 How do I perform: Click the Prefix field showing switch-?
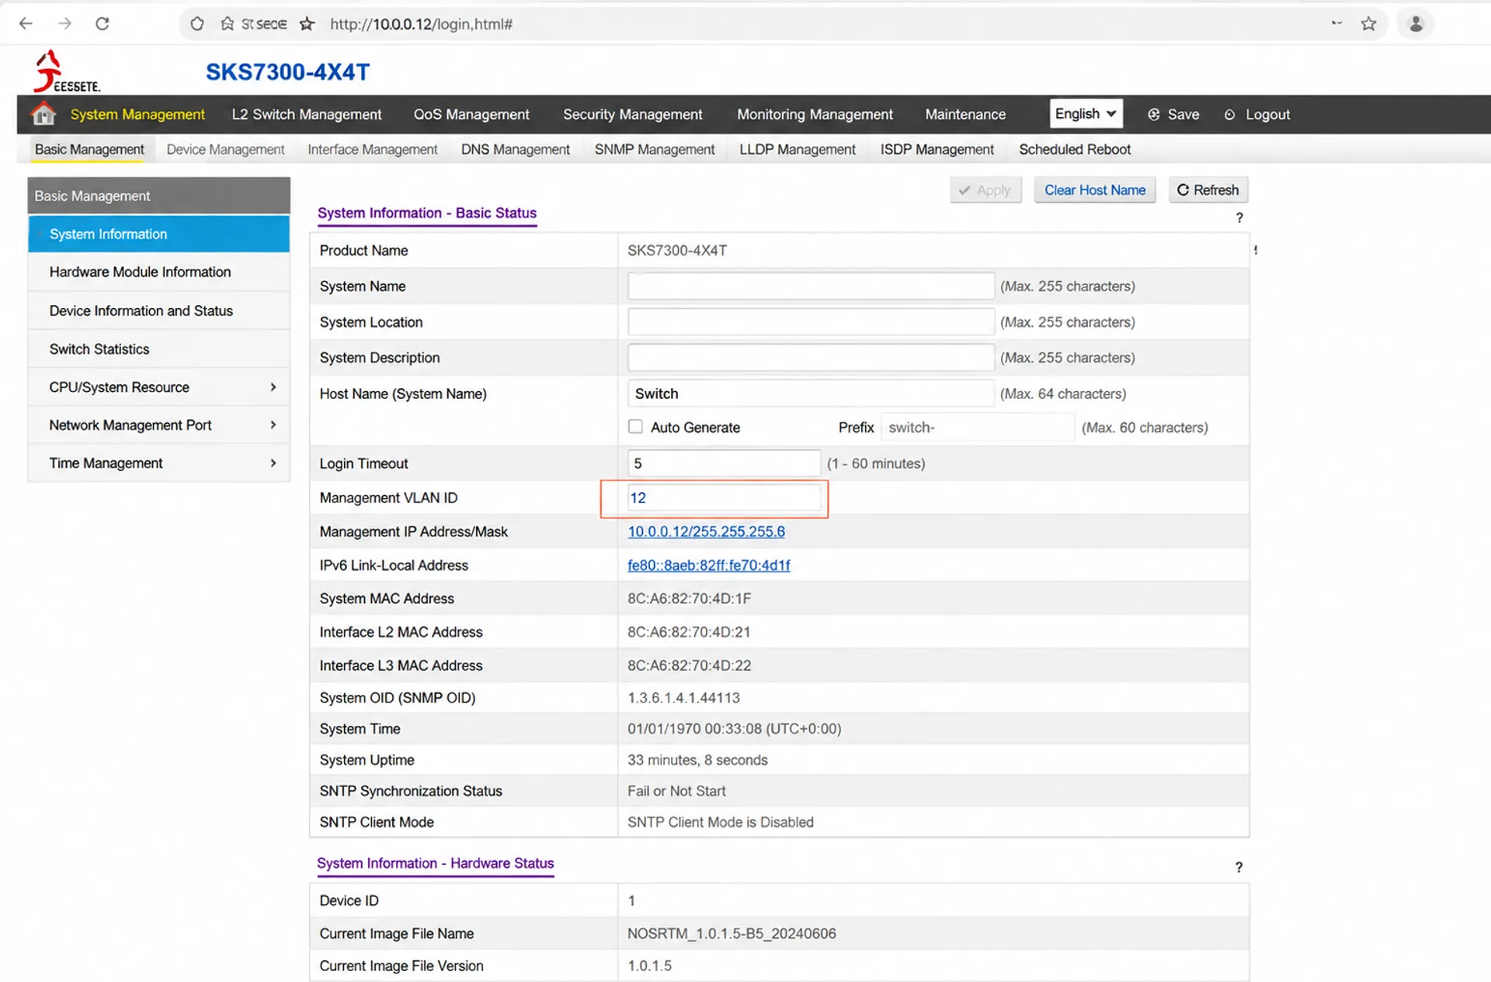click(x=978, y=428)
